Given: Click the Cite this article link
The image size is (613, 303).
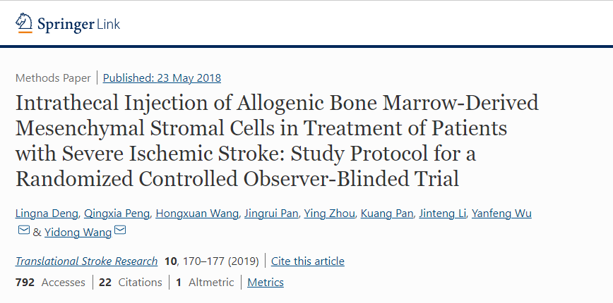Looking at the screenshot, I should 308,261.
